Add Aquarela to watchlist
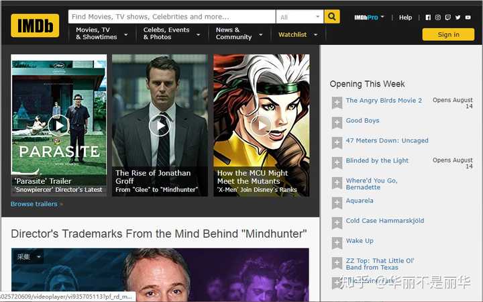 [x=337, y=203]
